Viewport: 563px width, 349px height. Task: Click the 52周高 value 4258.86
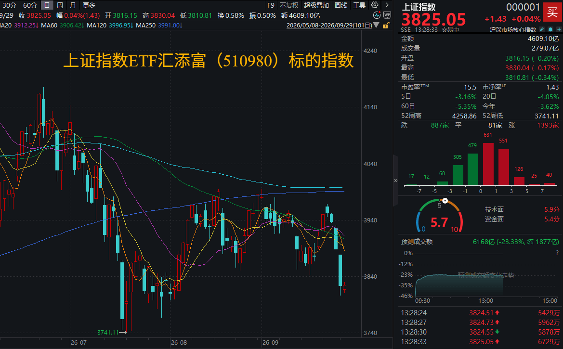tap(464, 116)
